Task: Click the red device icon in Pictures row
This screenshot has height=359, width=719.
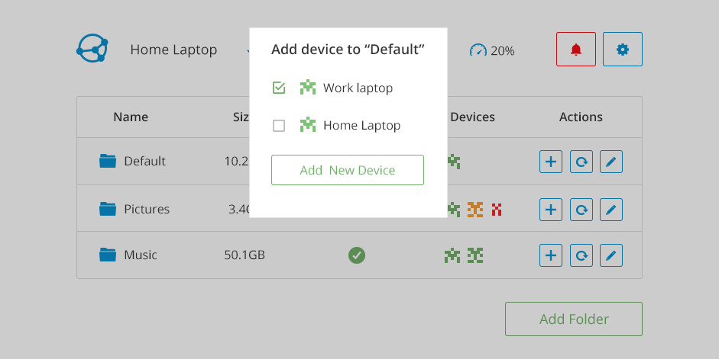Action: click(497, 210)
